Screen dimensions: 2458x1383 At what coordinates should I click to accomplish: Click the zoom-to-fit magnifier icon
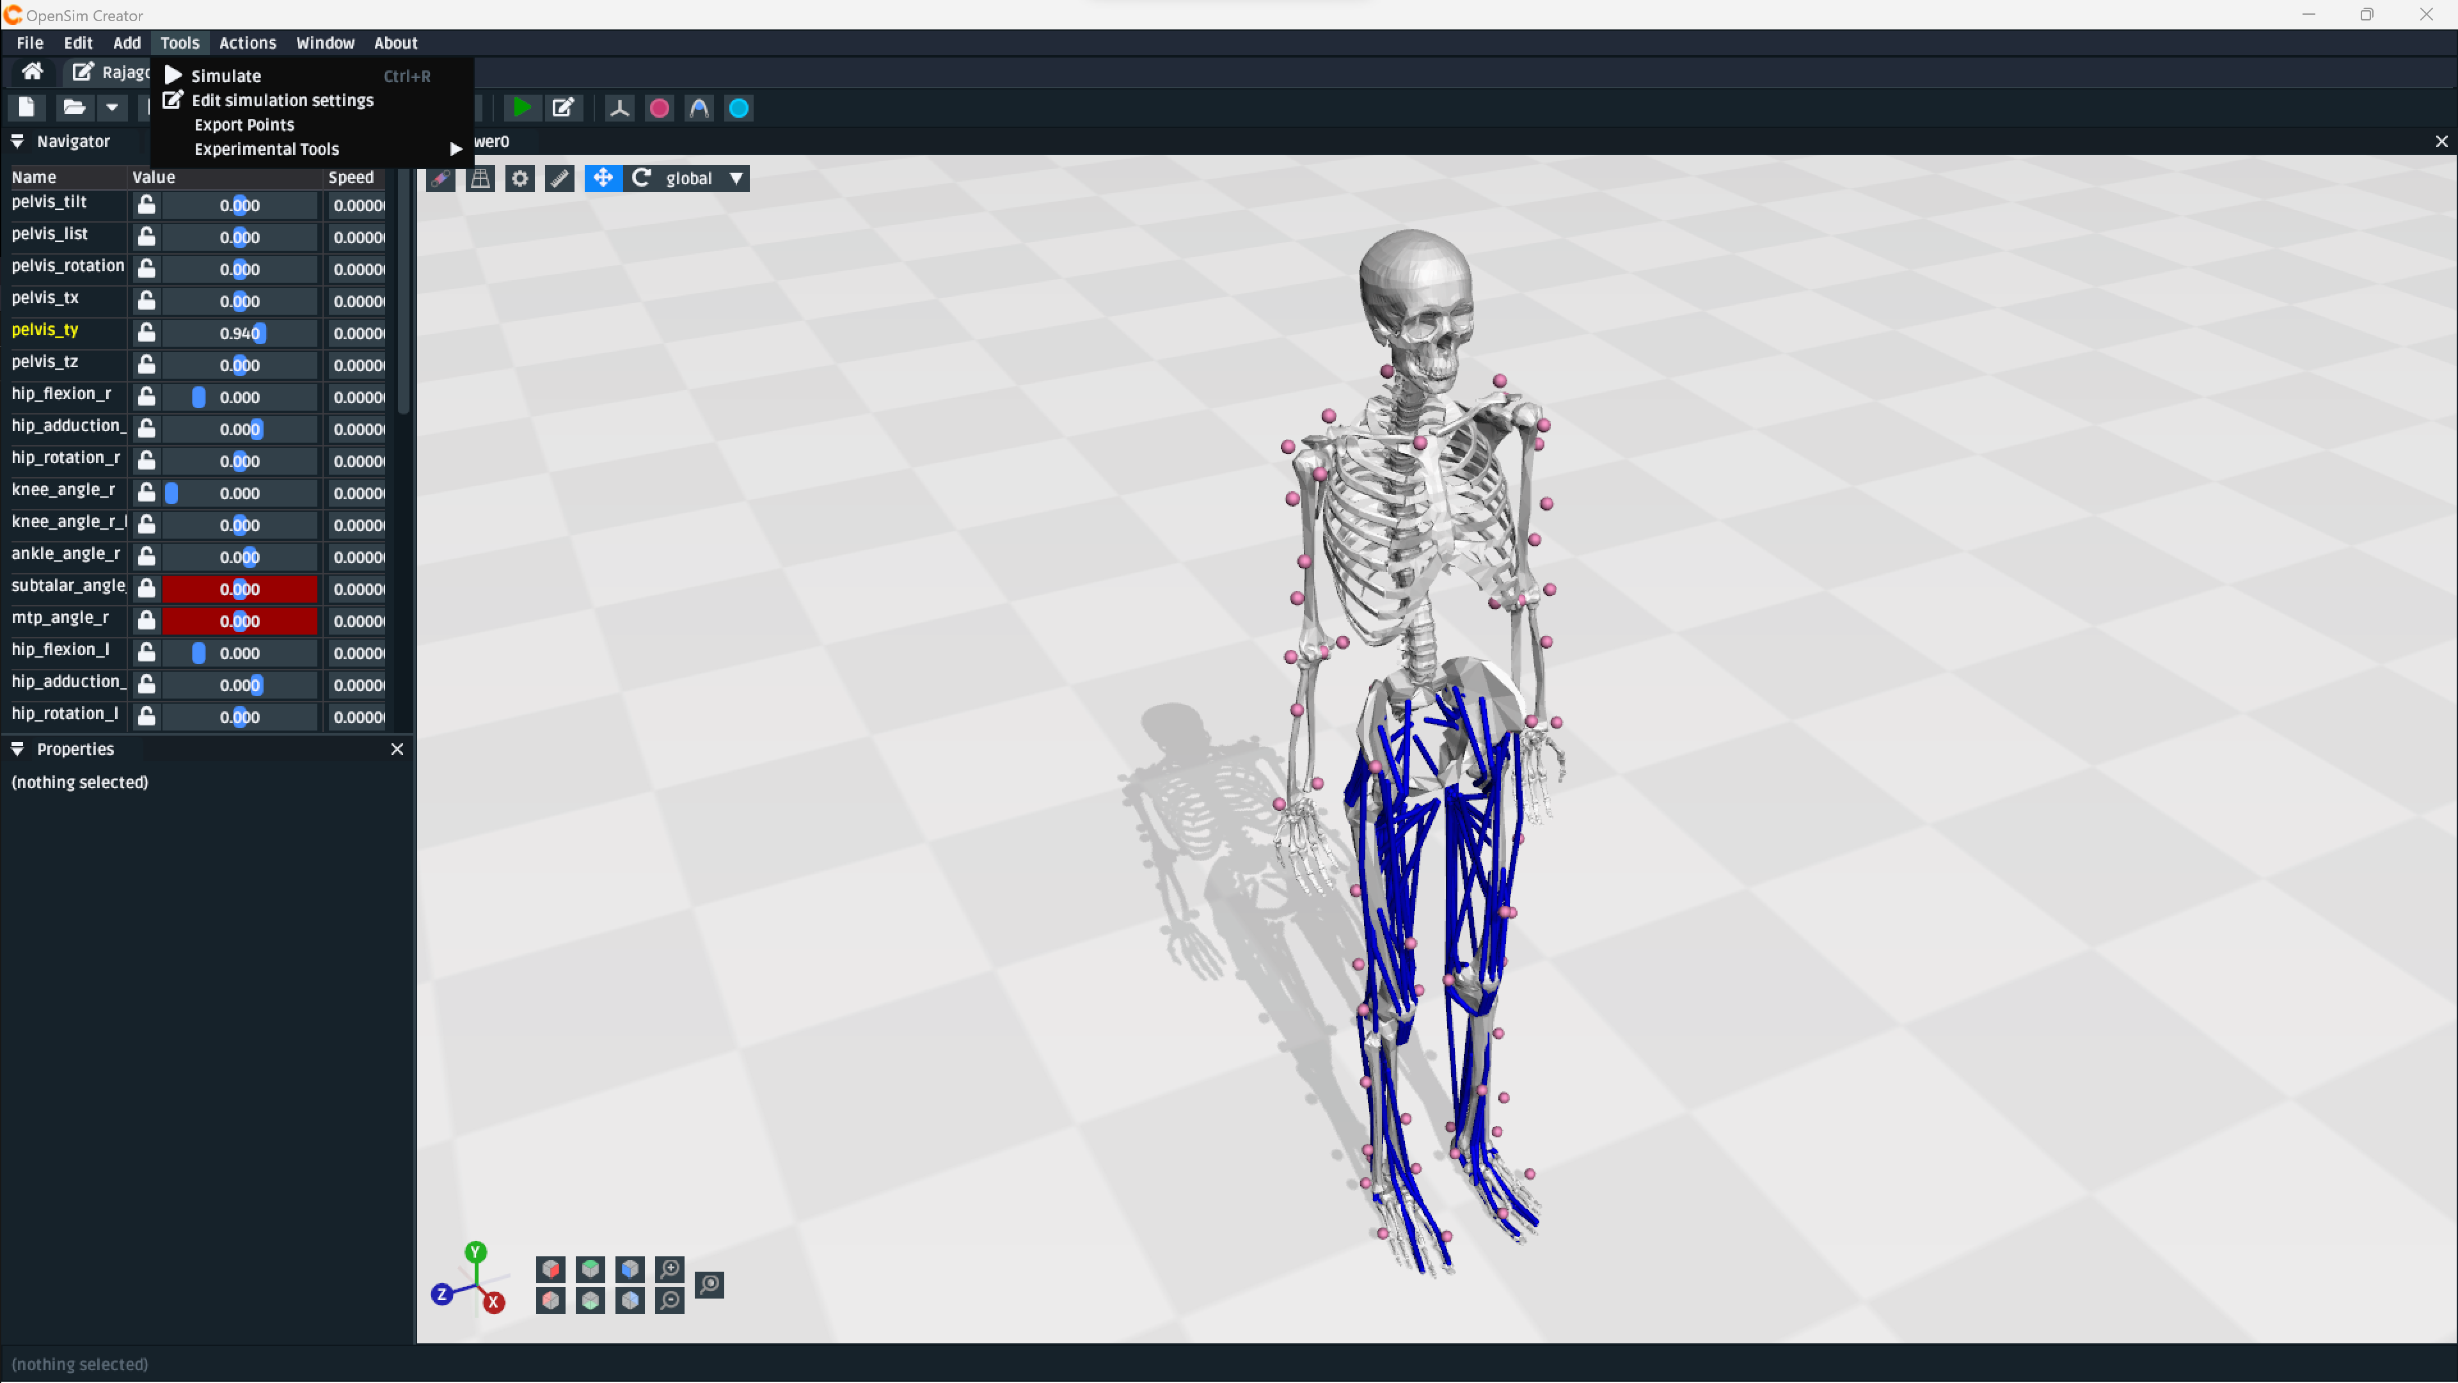[x=710, y=1284]
